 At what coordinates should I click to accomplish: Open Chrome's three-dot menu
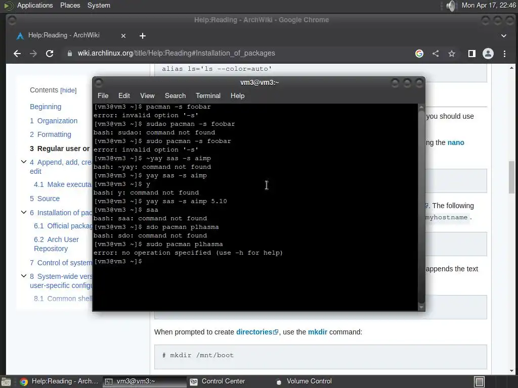(x=504, y=54)
